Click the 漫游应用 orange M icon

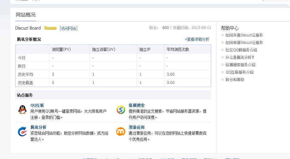pos(121,132)
